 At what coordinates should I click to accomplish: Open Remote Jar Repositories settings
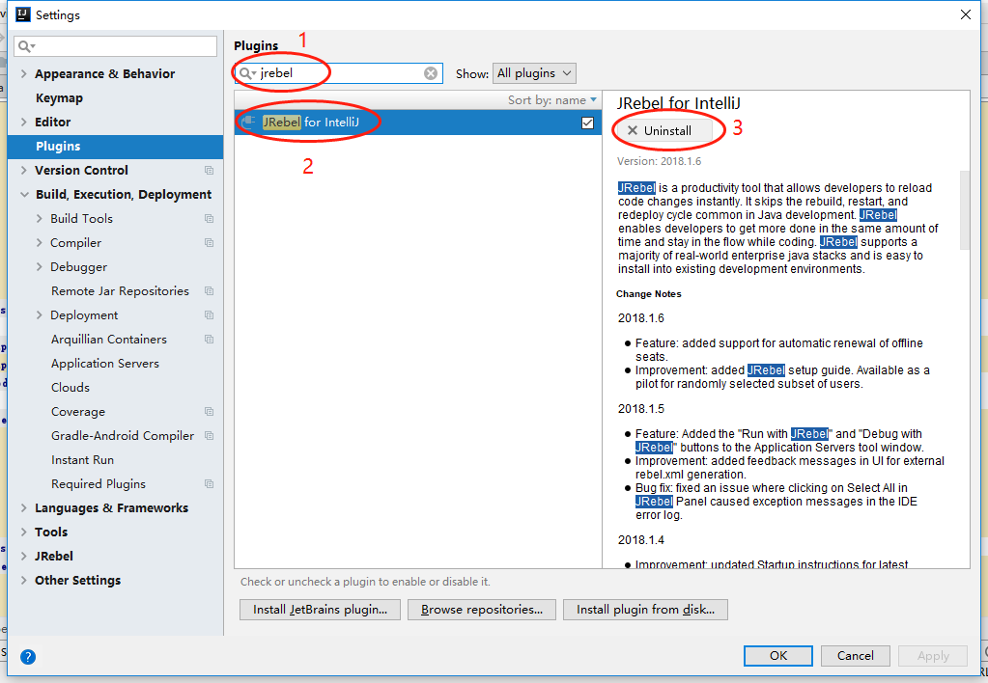coord(120,290)
